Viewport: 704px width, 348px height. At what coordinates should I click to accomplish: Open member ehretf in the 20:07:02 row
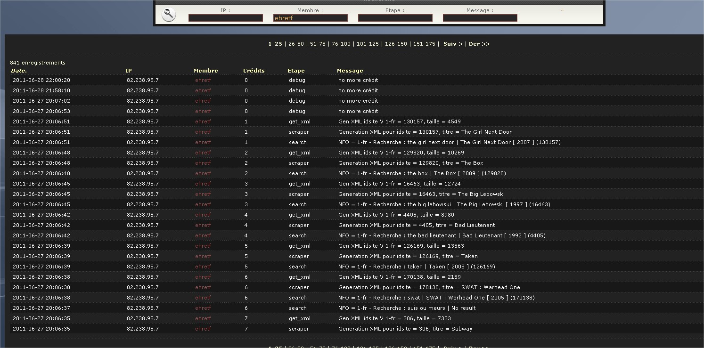[x=203, y=101]
